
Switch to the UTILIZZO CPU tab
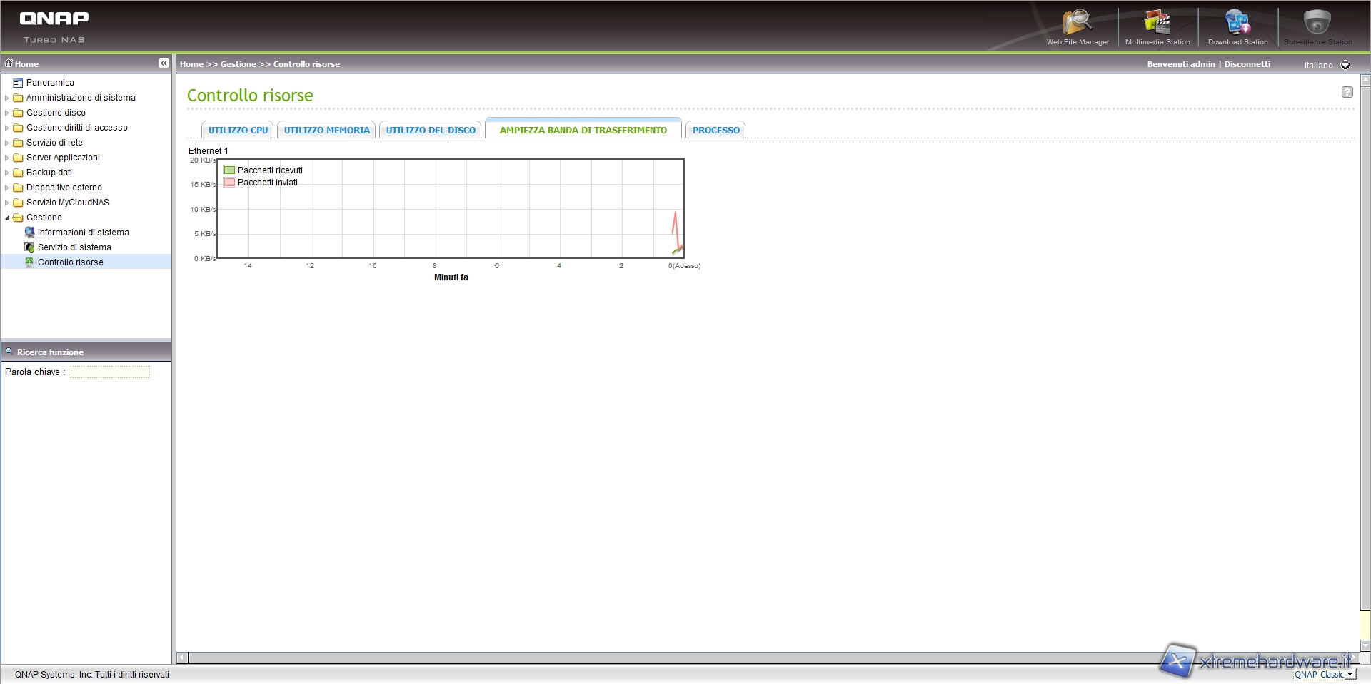238,130
